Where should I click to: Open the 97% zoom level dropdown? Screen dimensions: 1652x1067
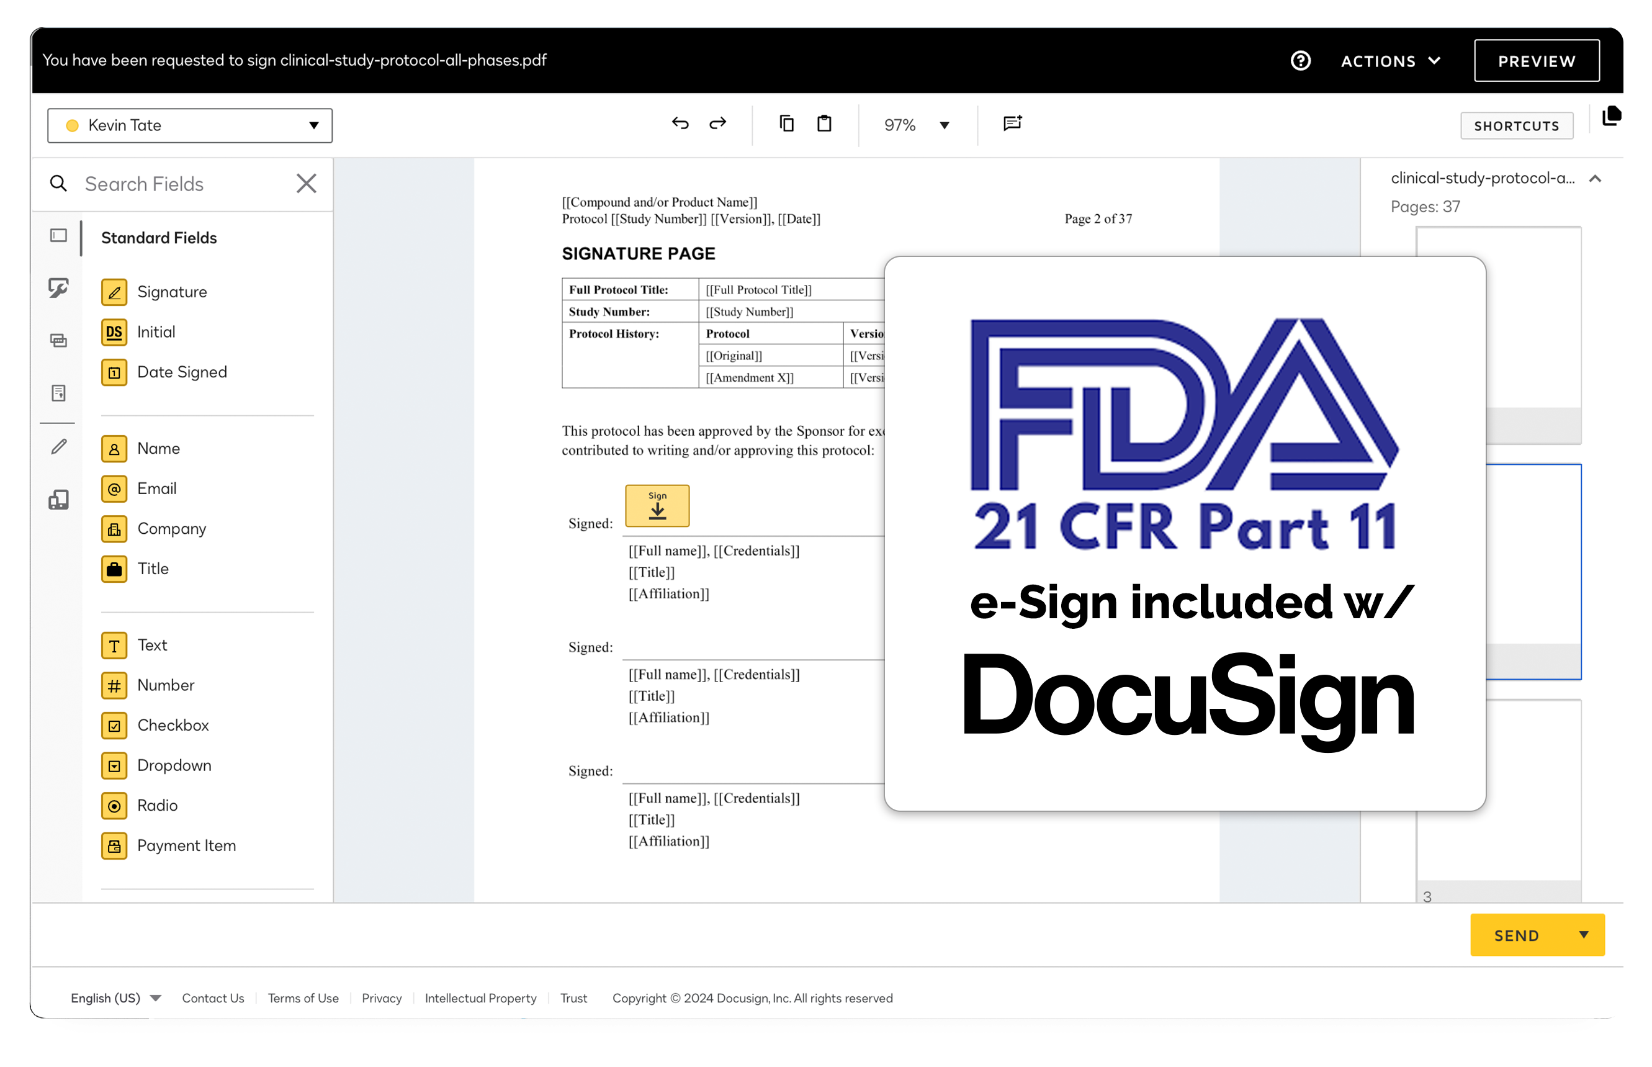pos(916,125)
